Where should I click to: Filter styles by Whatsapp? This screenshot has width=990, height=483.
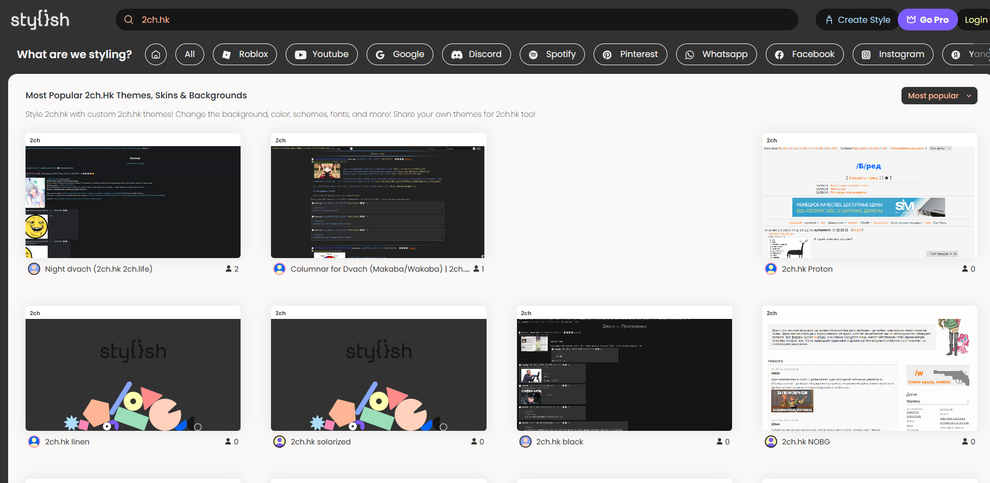pos(716,54)
